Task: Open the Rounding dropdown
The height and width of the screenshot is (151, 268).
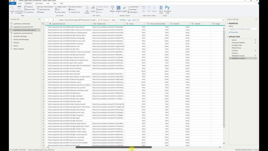Action: point(133,9)
